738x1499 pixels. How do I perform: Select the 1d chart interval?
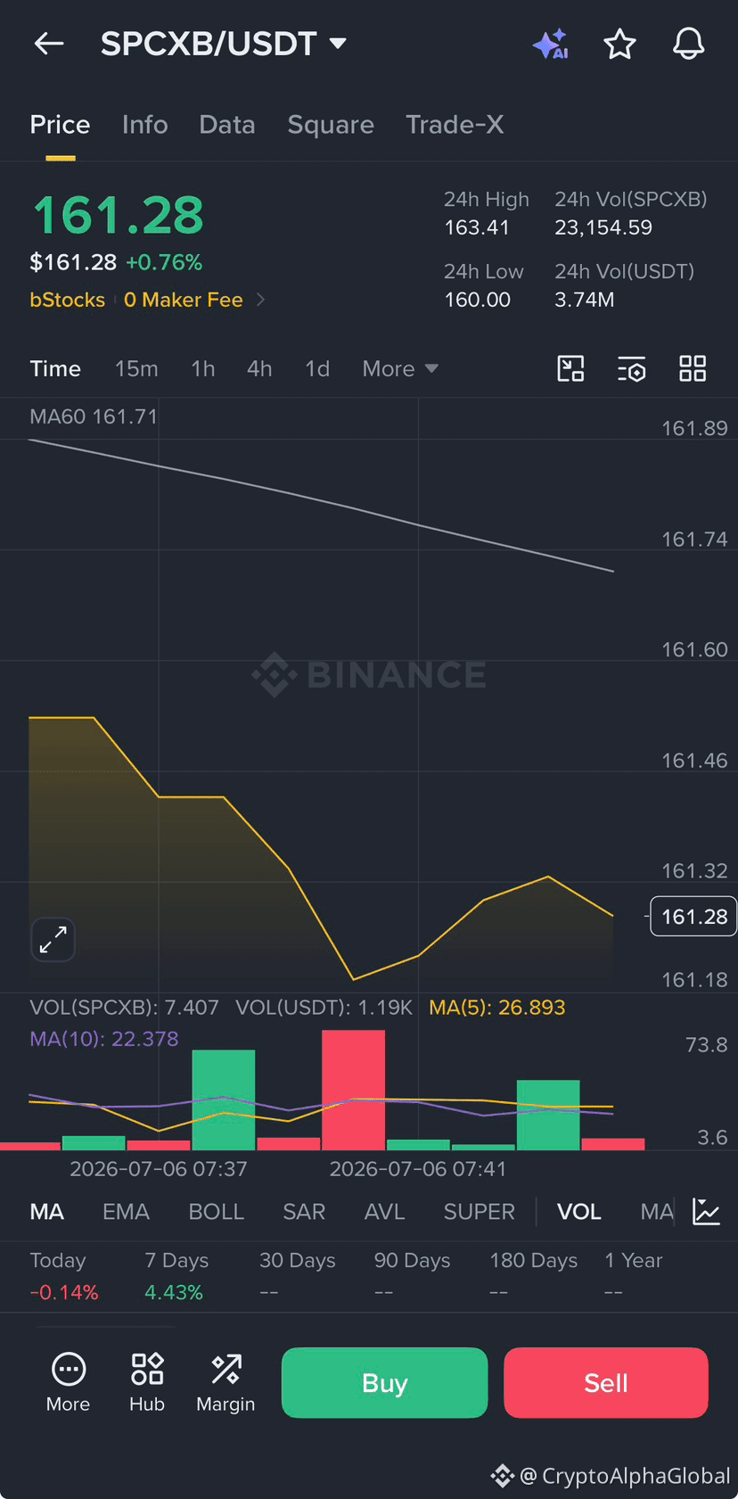pyautogui.click(x=317, y=368)
